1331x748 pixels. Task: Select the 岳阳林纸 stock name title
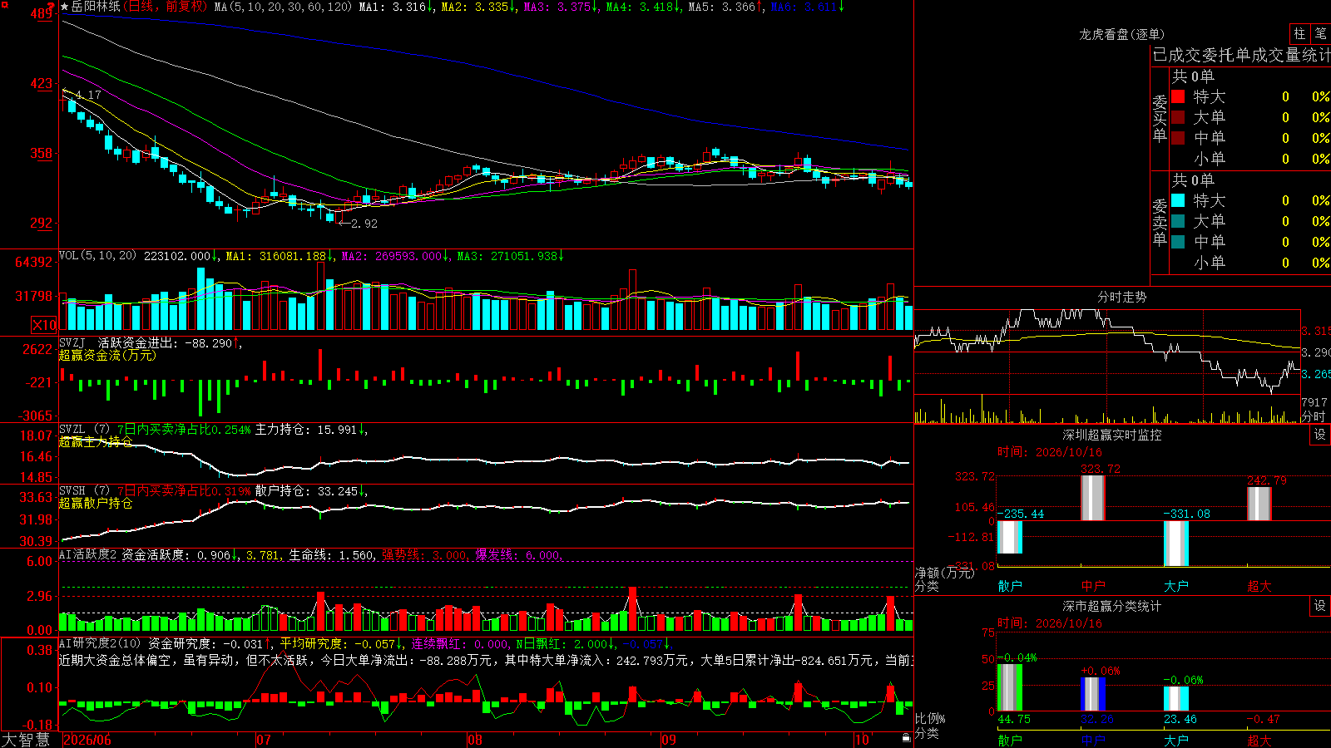click(96, 7)
